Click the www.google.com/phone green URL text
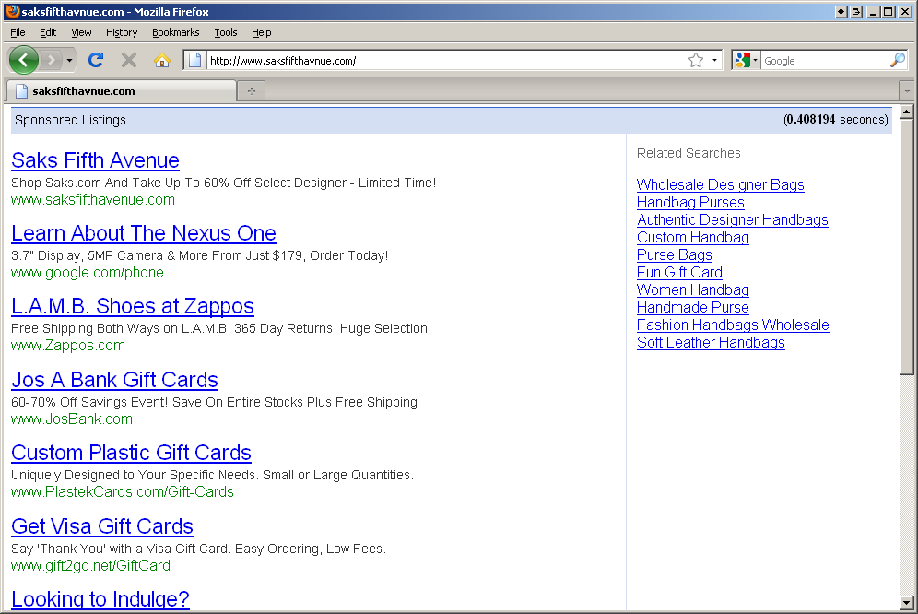918x614 pixels. (88, 273)
